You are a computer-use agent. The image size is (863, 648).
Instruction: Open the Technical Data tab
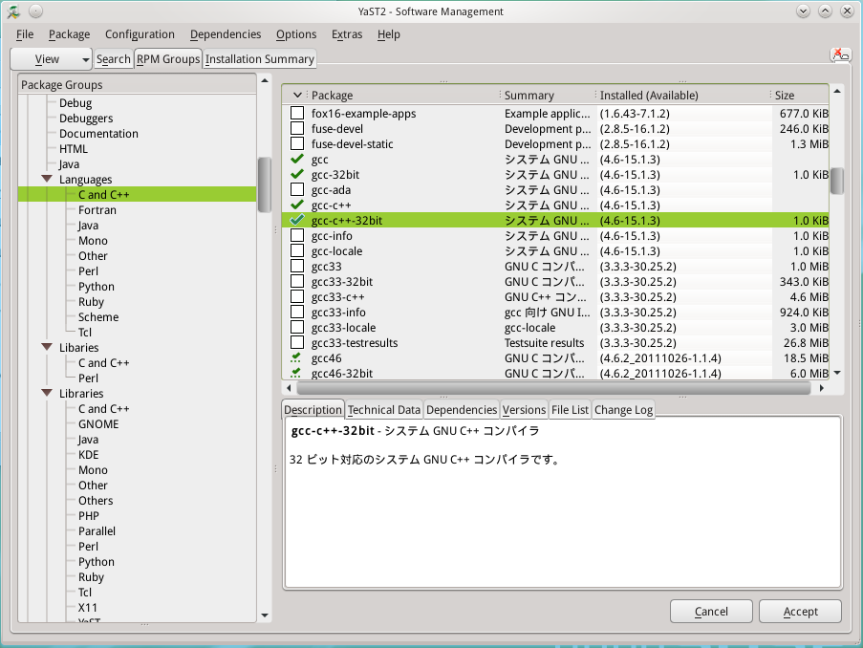(x=384, y=410)
